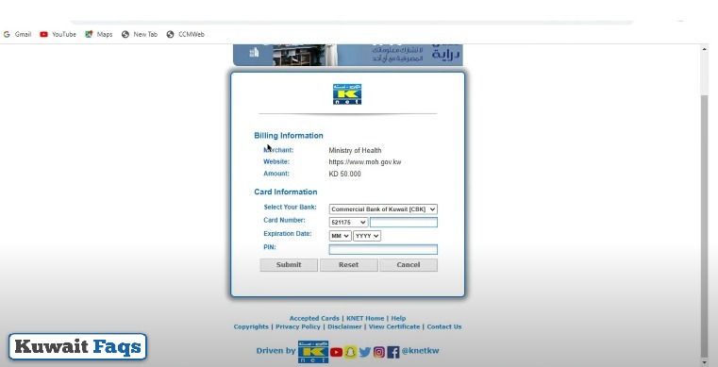Focus the PIN input field
The image size is (718, 367).
pyautogui.click(x=383, y=249)
